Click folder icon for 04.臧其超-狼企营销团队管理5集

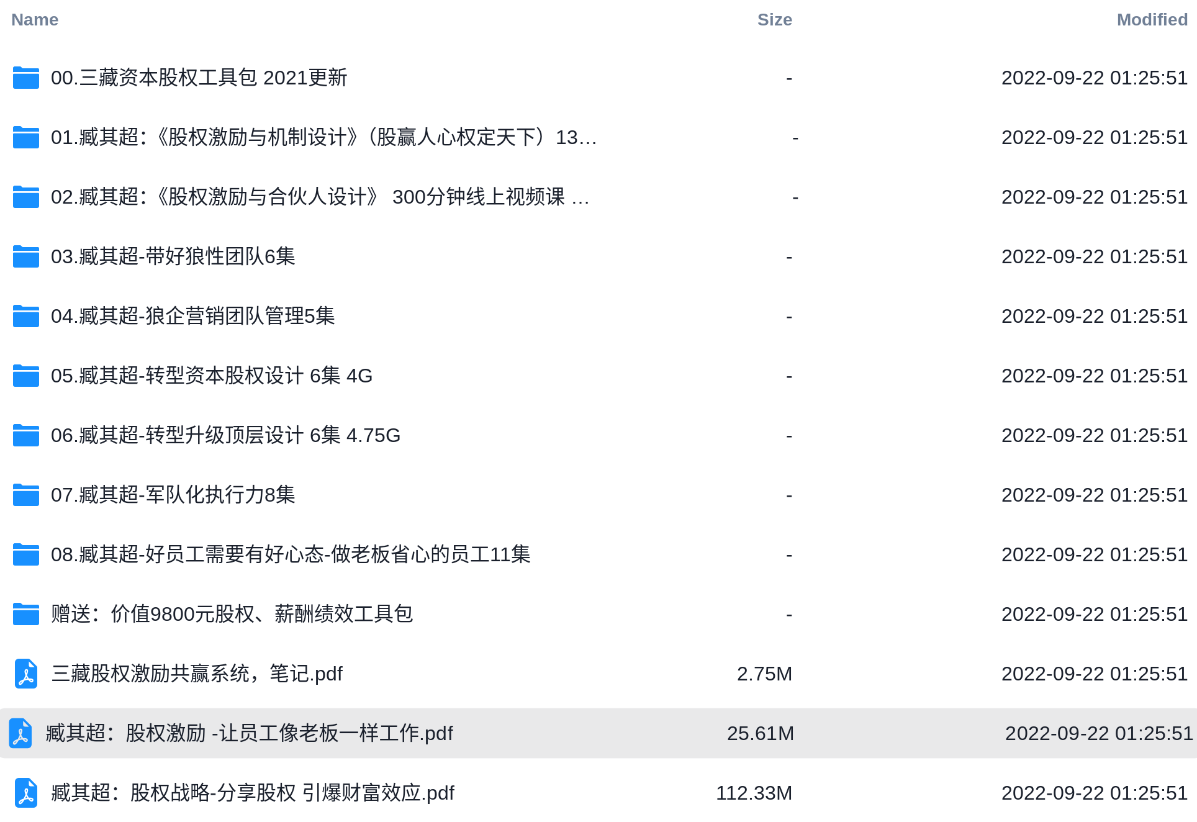click(x=26, y=316)
